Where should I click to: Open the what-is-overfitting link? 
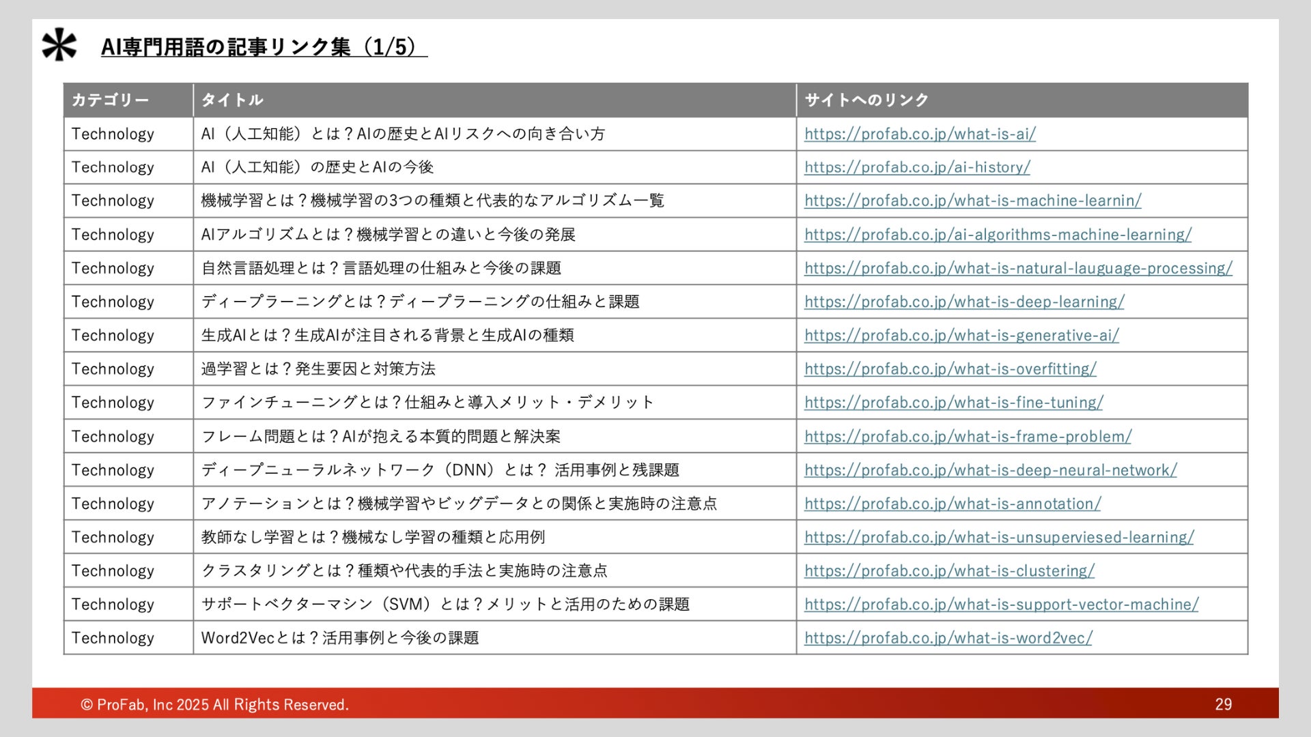950,369
